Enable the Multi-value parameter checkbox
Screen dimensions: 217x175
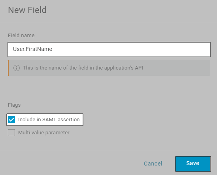(x=11, y=133)
